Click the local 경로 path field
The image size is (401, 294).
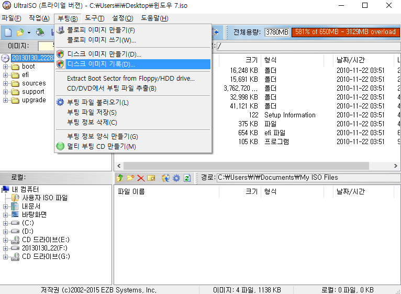[308, 178]
